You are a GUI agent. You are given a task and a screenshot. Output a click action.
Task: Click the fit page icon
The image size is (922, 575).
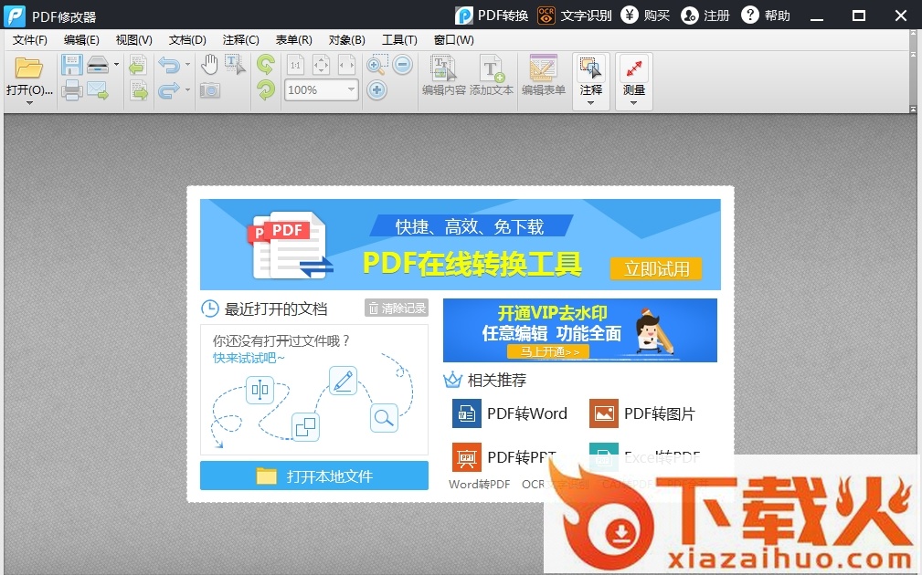[321, 65]
